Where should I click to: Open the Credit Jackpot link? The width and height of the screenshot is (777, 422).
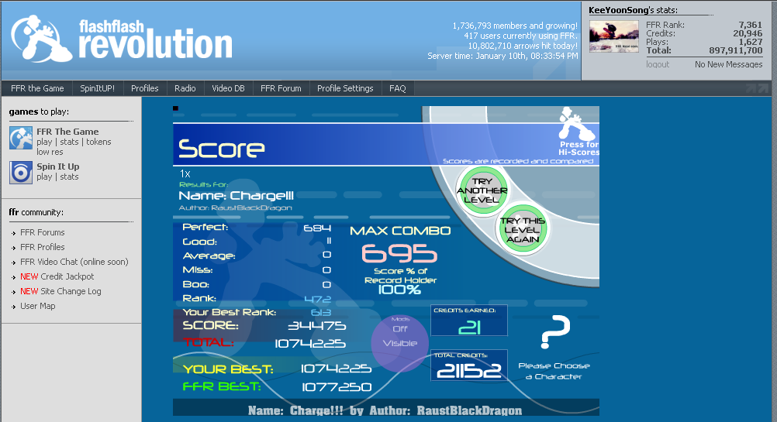coord(67,276)
